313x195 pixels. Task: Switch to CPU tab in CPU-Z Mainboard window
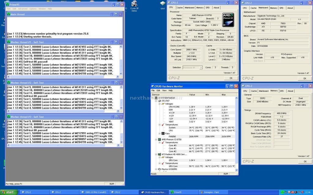click(245, 8)
